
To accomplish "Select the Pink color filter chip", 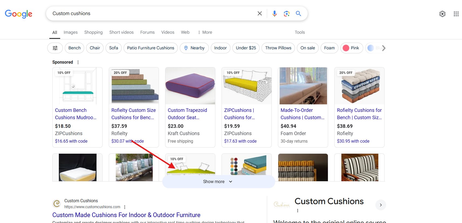I will 352,48.
